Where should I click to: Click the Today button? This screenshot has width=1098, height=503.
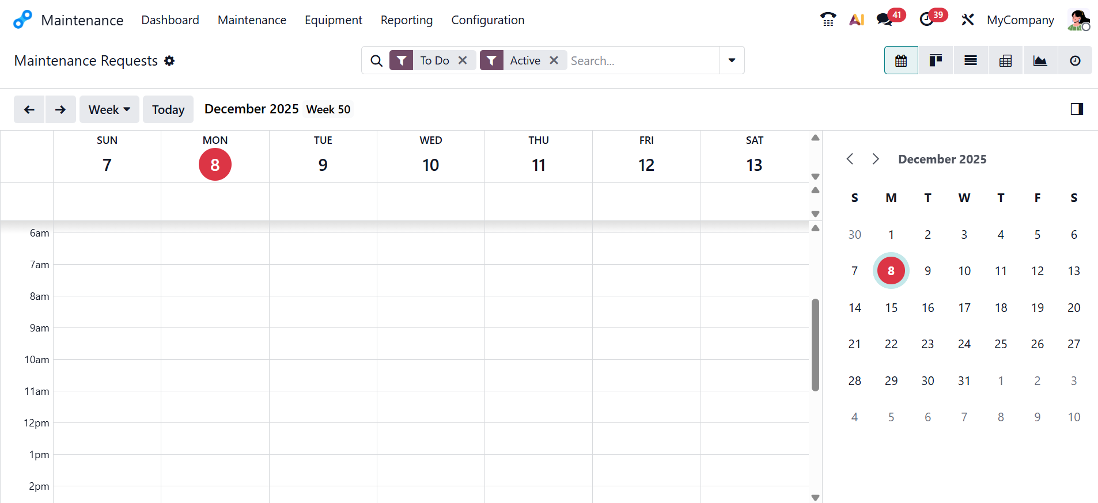tap(168, 109)
